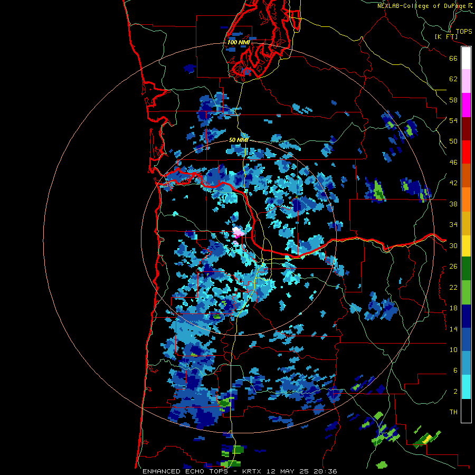The image size is (475, 475).
Task: Select the gold legend swatch
Action: (466, 223)
